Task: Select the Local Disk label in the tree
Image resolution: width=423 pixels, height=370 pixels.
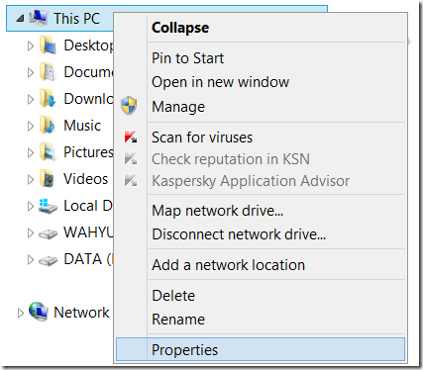Action: (88, 206)
